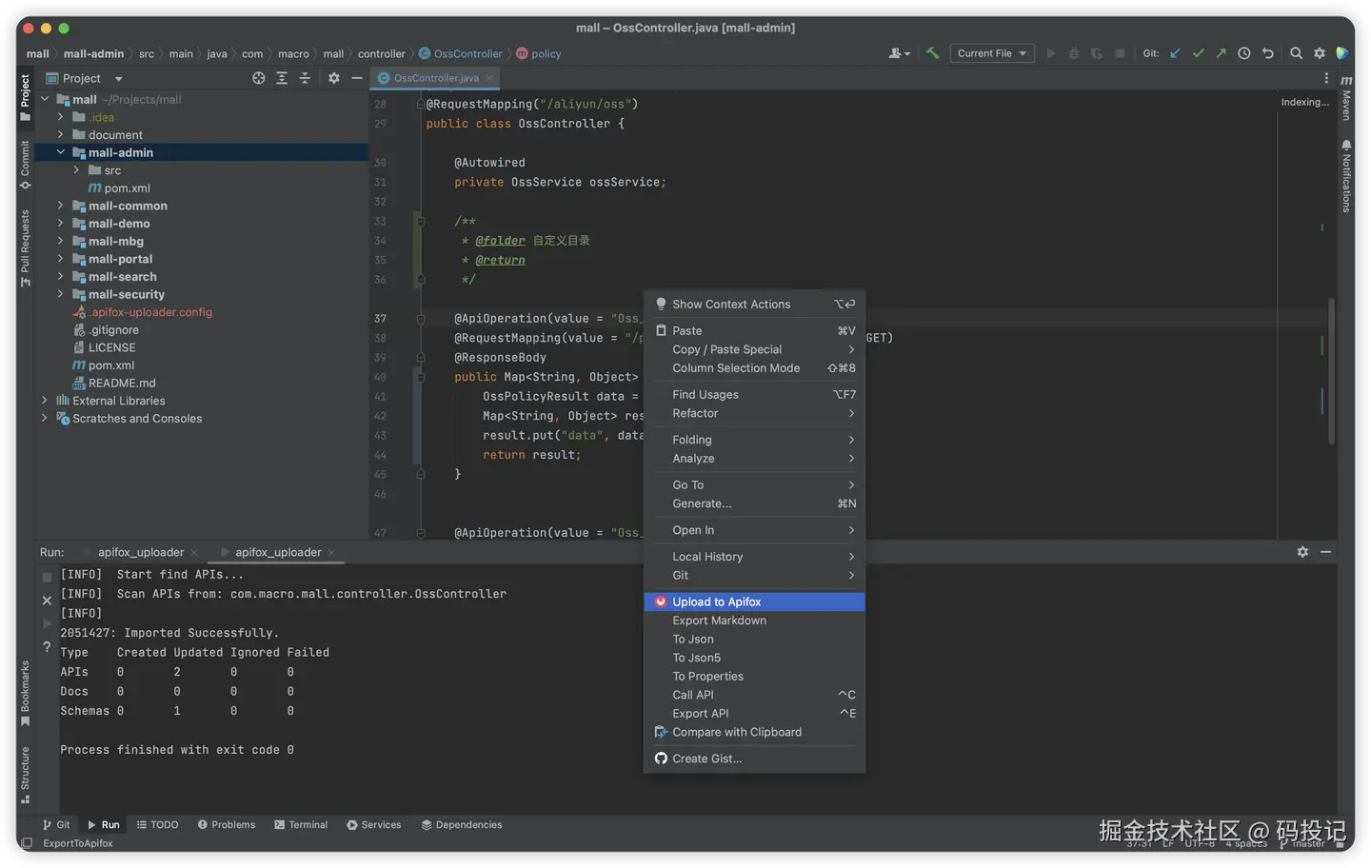The image size is (1371, 868).
Task: Click the Git update project blue arrow
Action: click(x=1175, y=53)
